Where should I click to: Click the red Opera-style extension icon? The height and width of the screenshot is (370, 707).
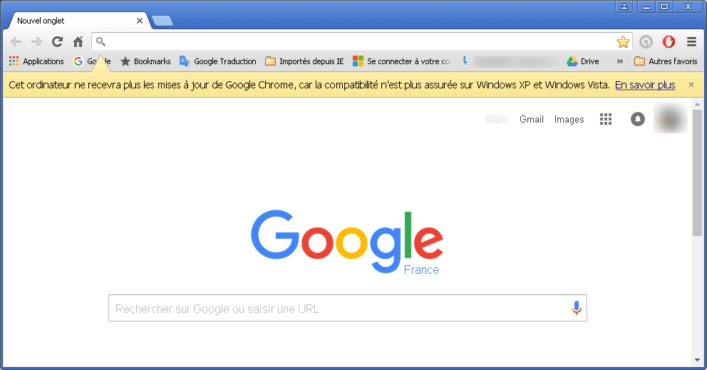click(x=669, y=42)
